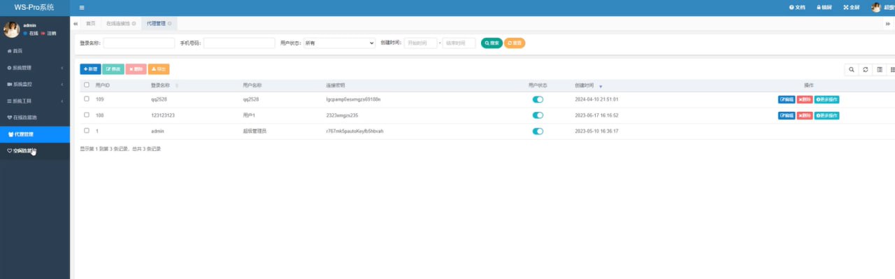Expand the 系统管理 sidebar menu
This screenshot has height=279, width=895.
35,68
